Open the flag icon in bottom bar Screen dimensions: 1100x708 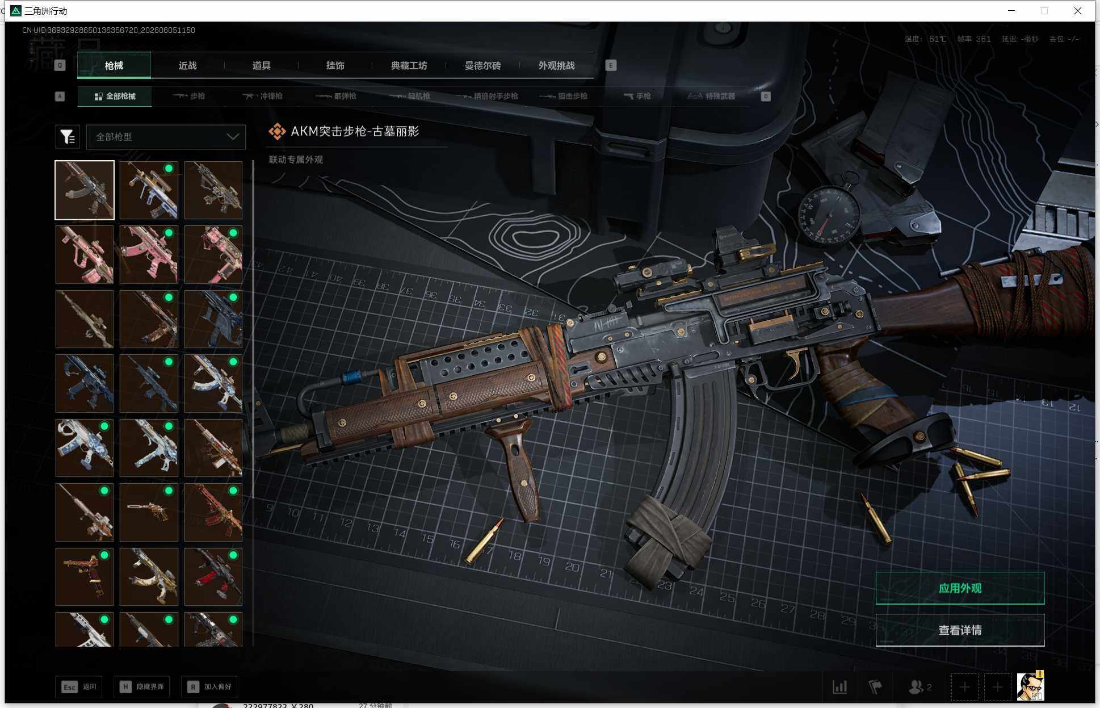(875, 687)
